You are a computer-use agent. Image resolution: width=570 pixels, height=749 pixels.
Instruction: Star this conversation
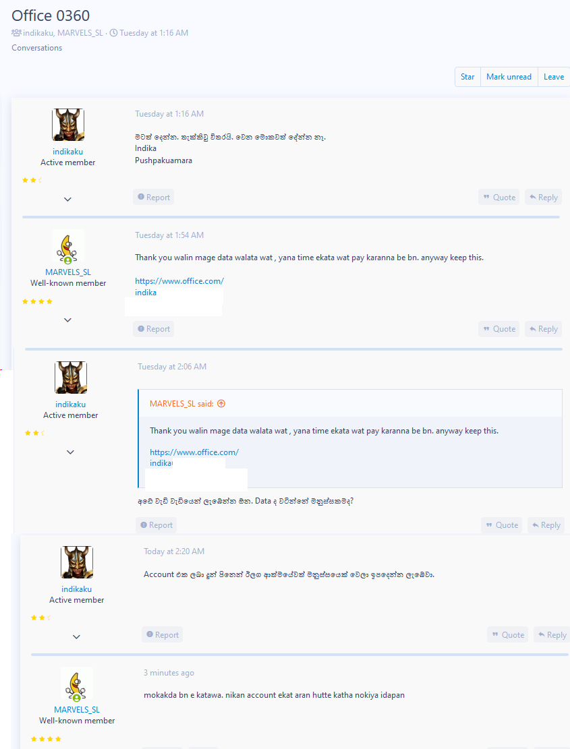tap(467, 77)
